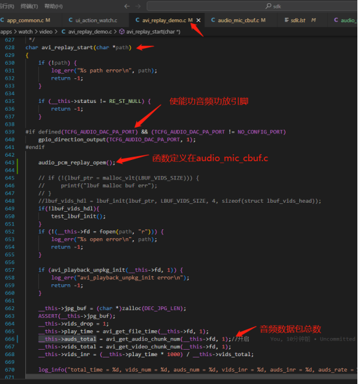Click the audio_pcm_replay_opem() call

click(77, 163)
